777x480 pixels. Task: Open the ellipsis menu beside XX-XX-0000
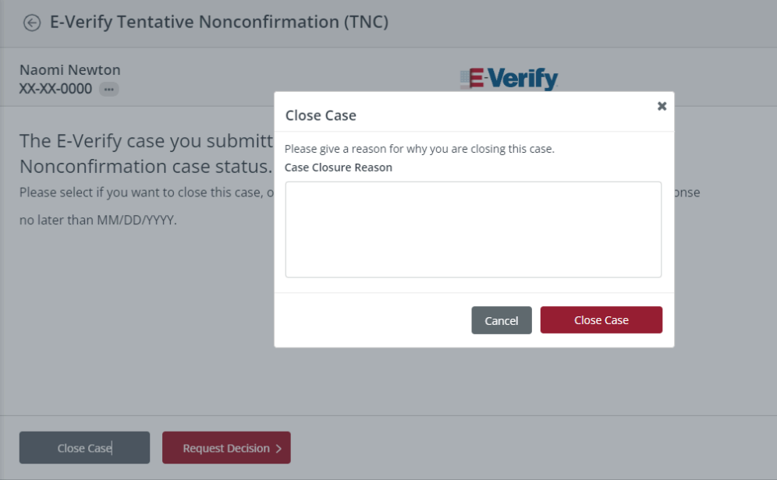tap(109, 89)
